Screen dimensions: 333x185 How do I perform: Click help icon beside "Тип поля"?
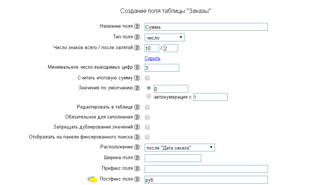click(137, 37)
